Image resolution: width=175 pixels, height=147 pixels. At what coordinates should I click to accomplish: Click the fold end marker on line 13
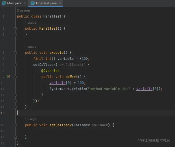[15, 101]
